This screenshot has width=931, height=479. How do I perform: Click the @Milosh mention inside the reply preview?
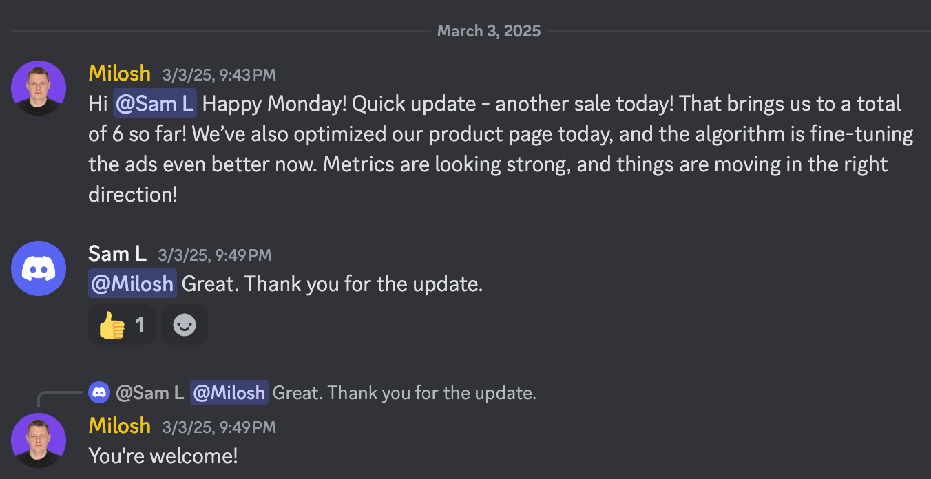[x=229, y=393]
